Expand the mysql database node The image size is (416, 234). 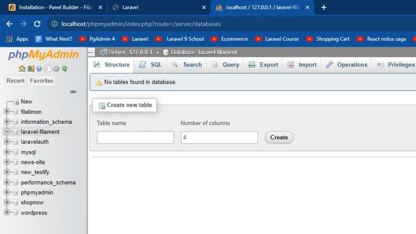coord(7,152)
